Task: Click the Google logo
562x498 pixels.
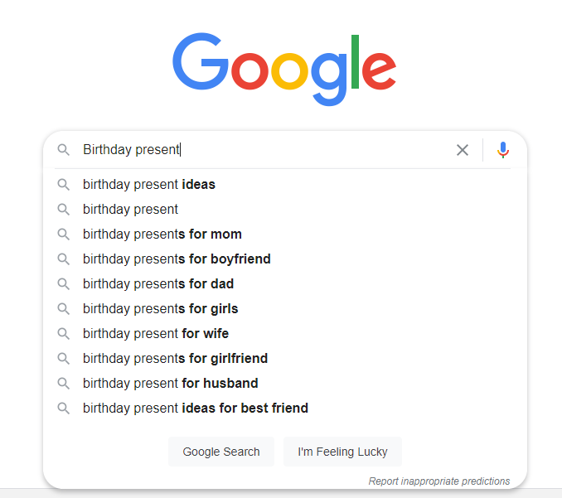Action: (x=284, y=69)
